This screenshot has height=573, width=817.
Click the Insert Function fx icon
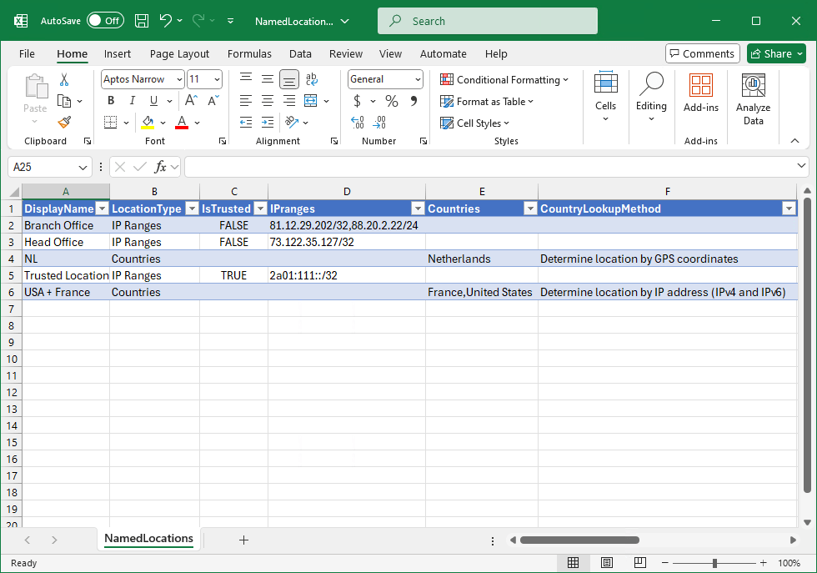pos(161,167)
